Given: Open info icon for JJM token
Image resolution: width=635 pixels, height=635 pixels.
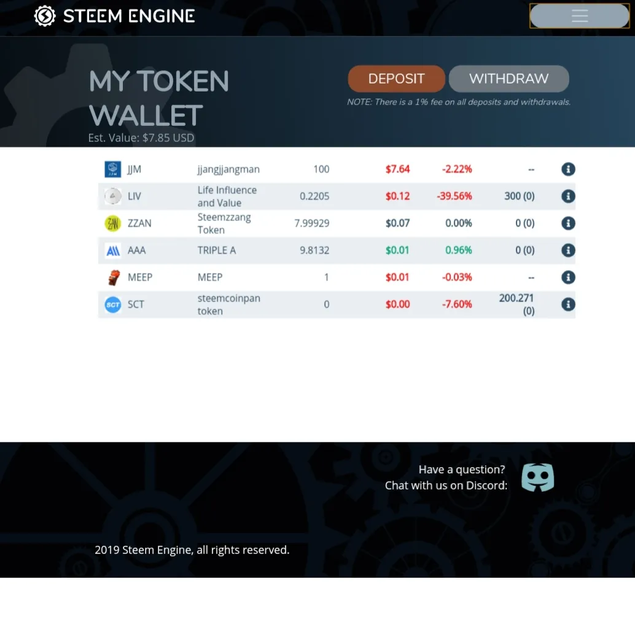Looking at the screenshot, I should [568, 169].
